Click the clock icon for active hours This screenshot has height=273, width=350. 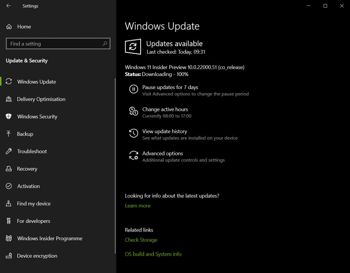click(134, 111)
